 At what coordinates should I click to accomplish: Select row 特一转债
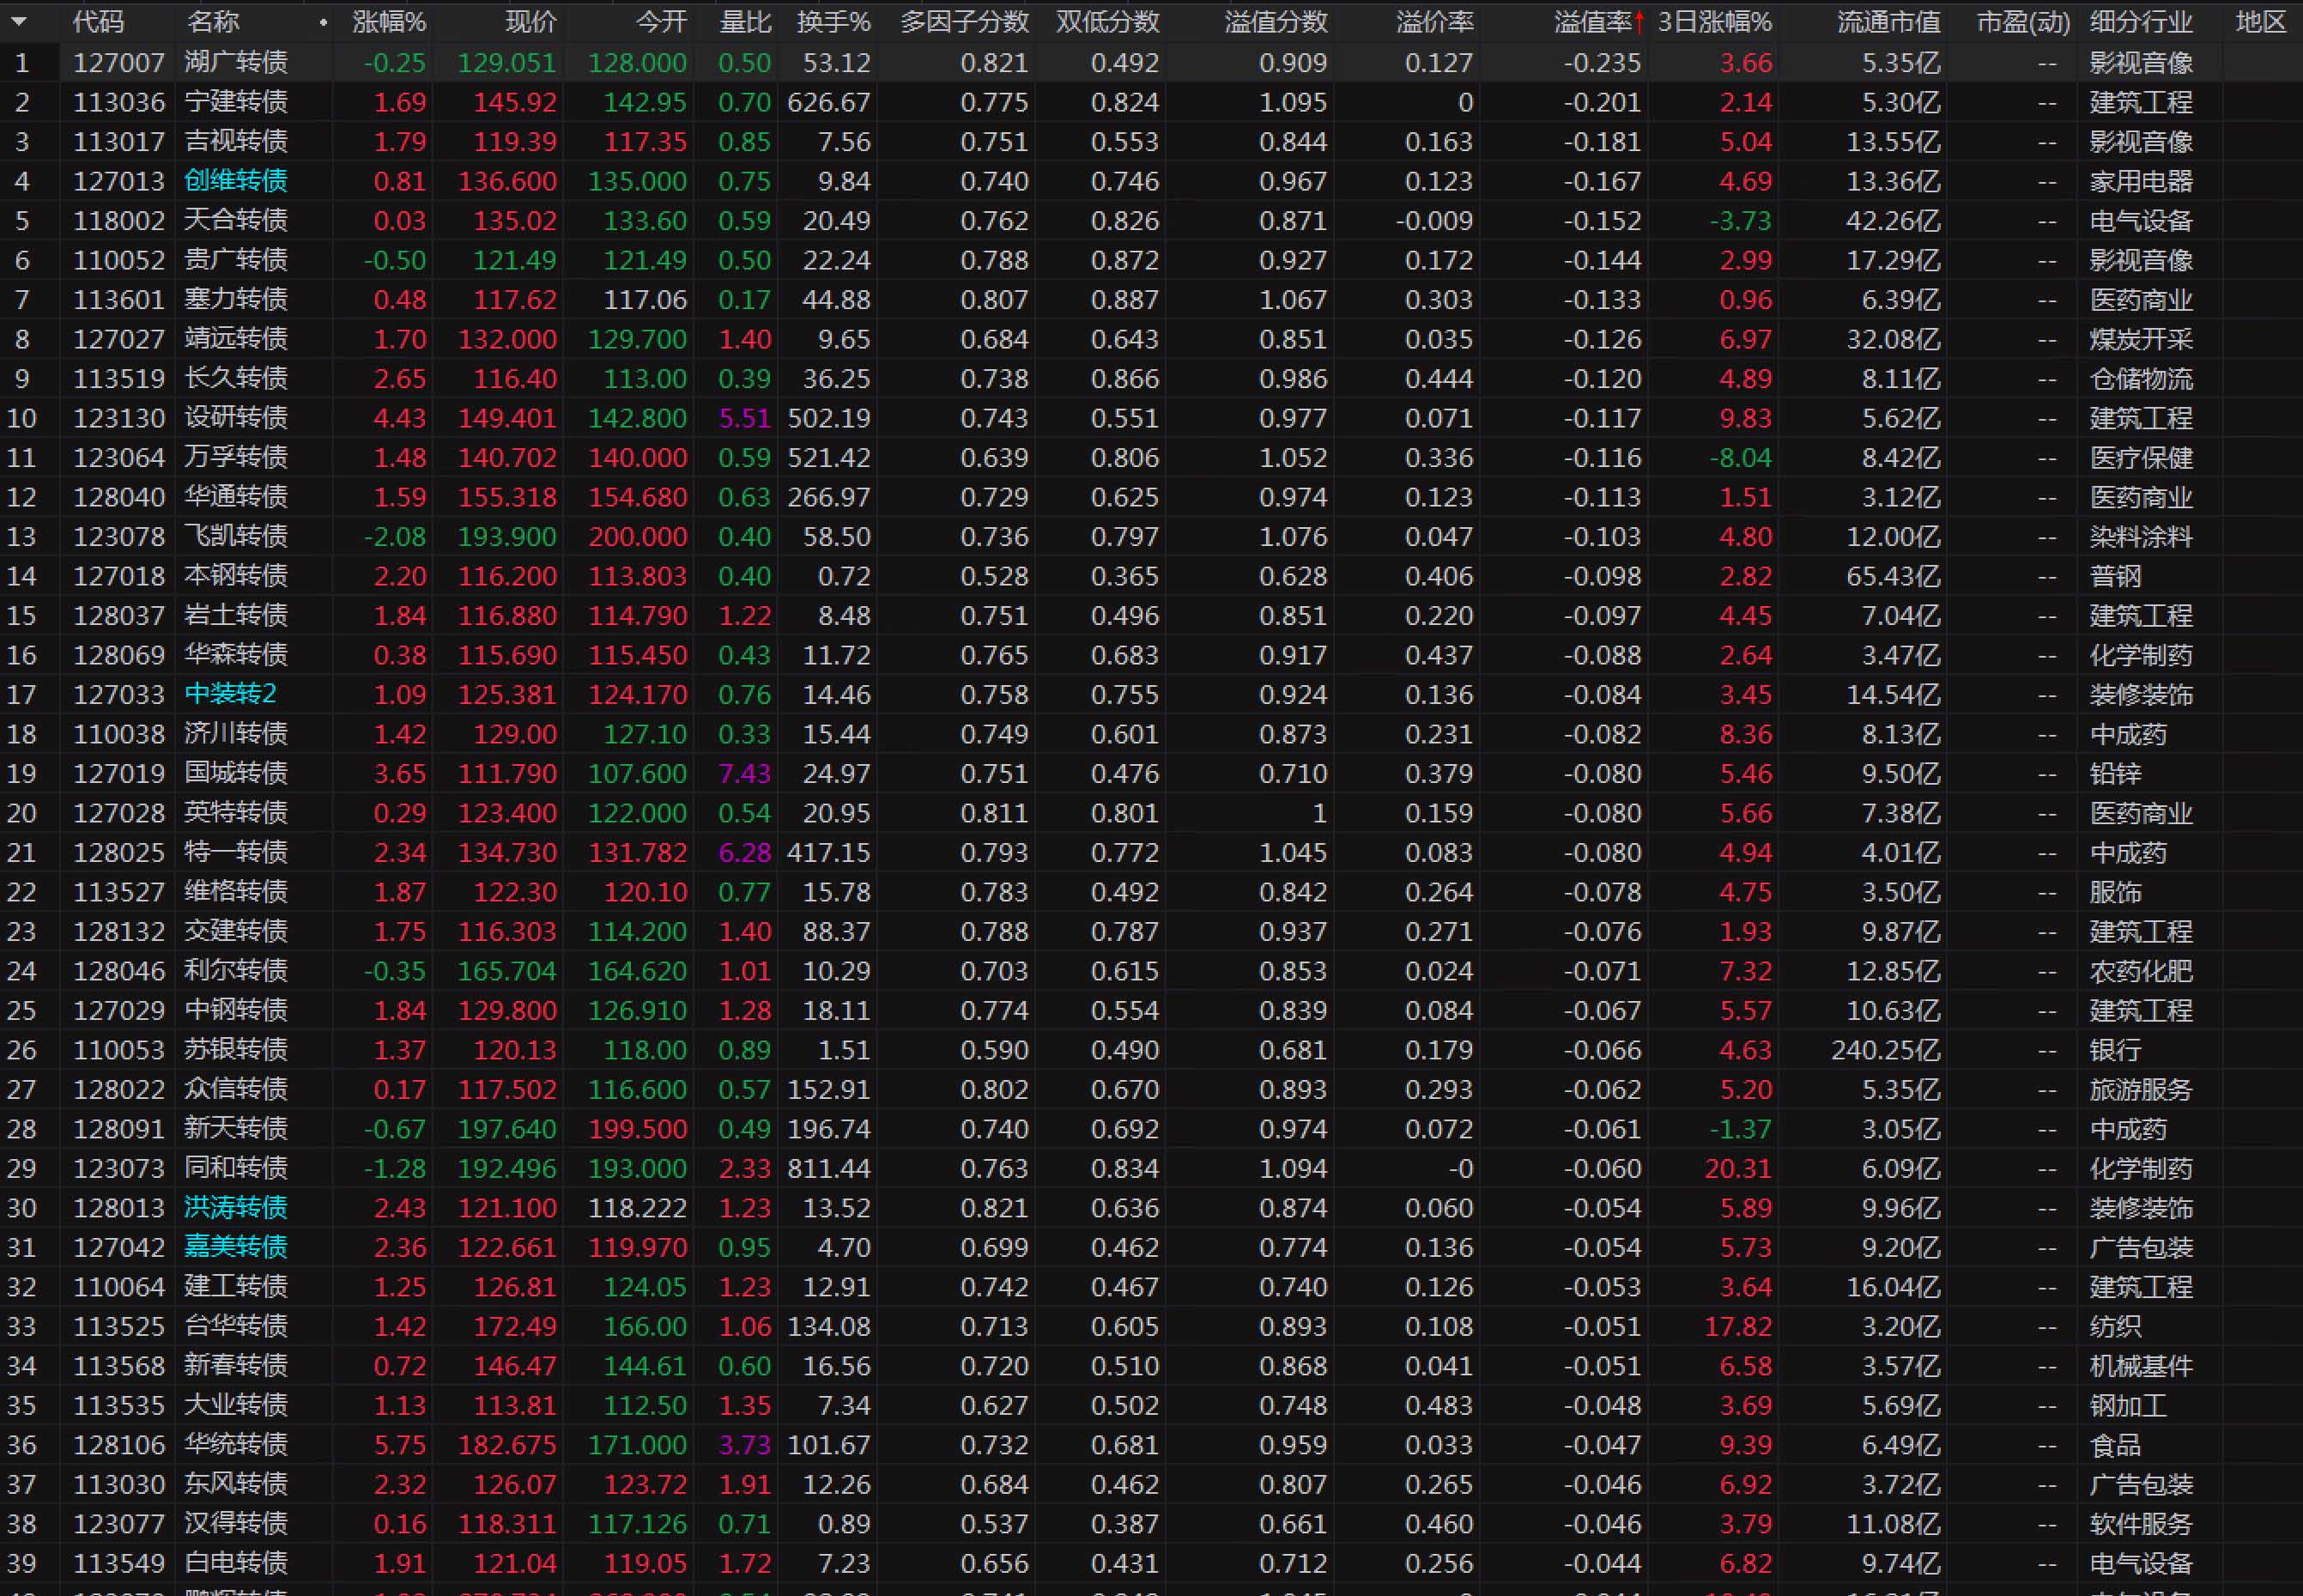(x=1152, y=853)
